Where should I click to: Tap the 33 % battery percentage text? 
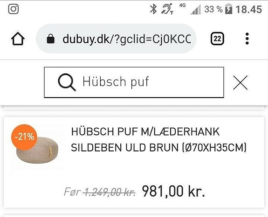[x=213, y=9]
